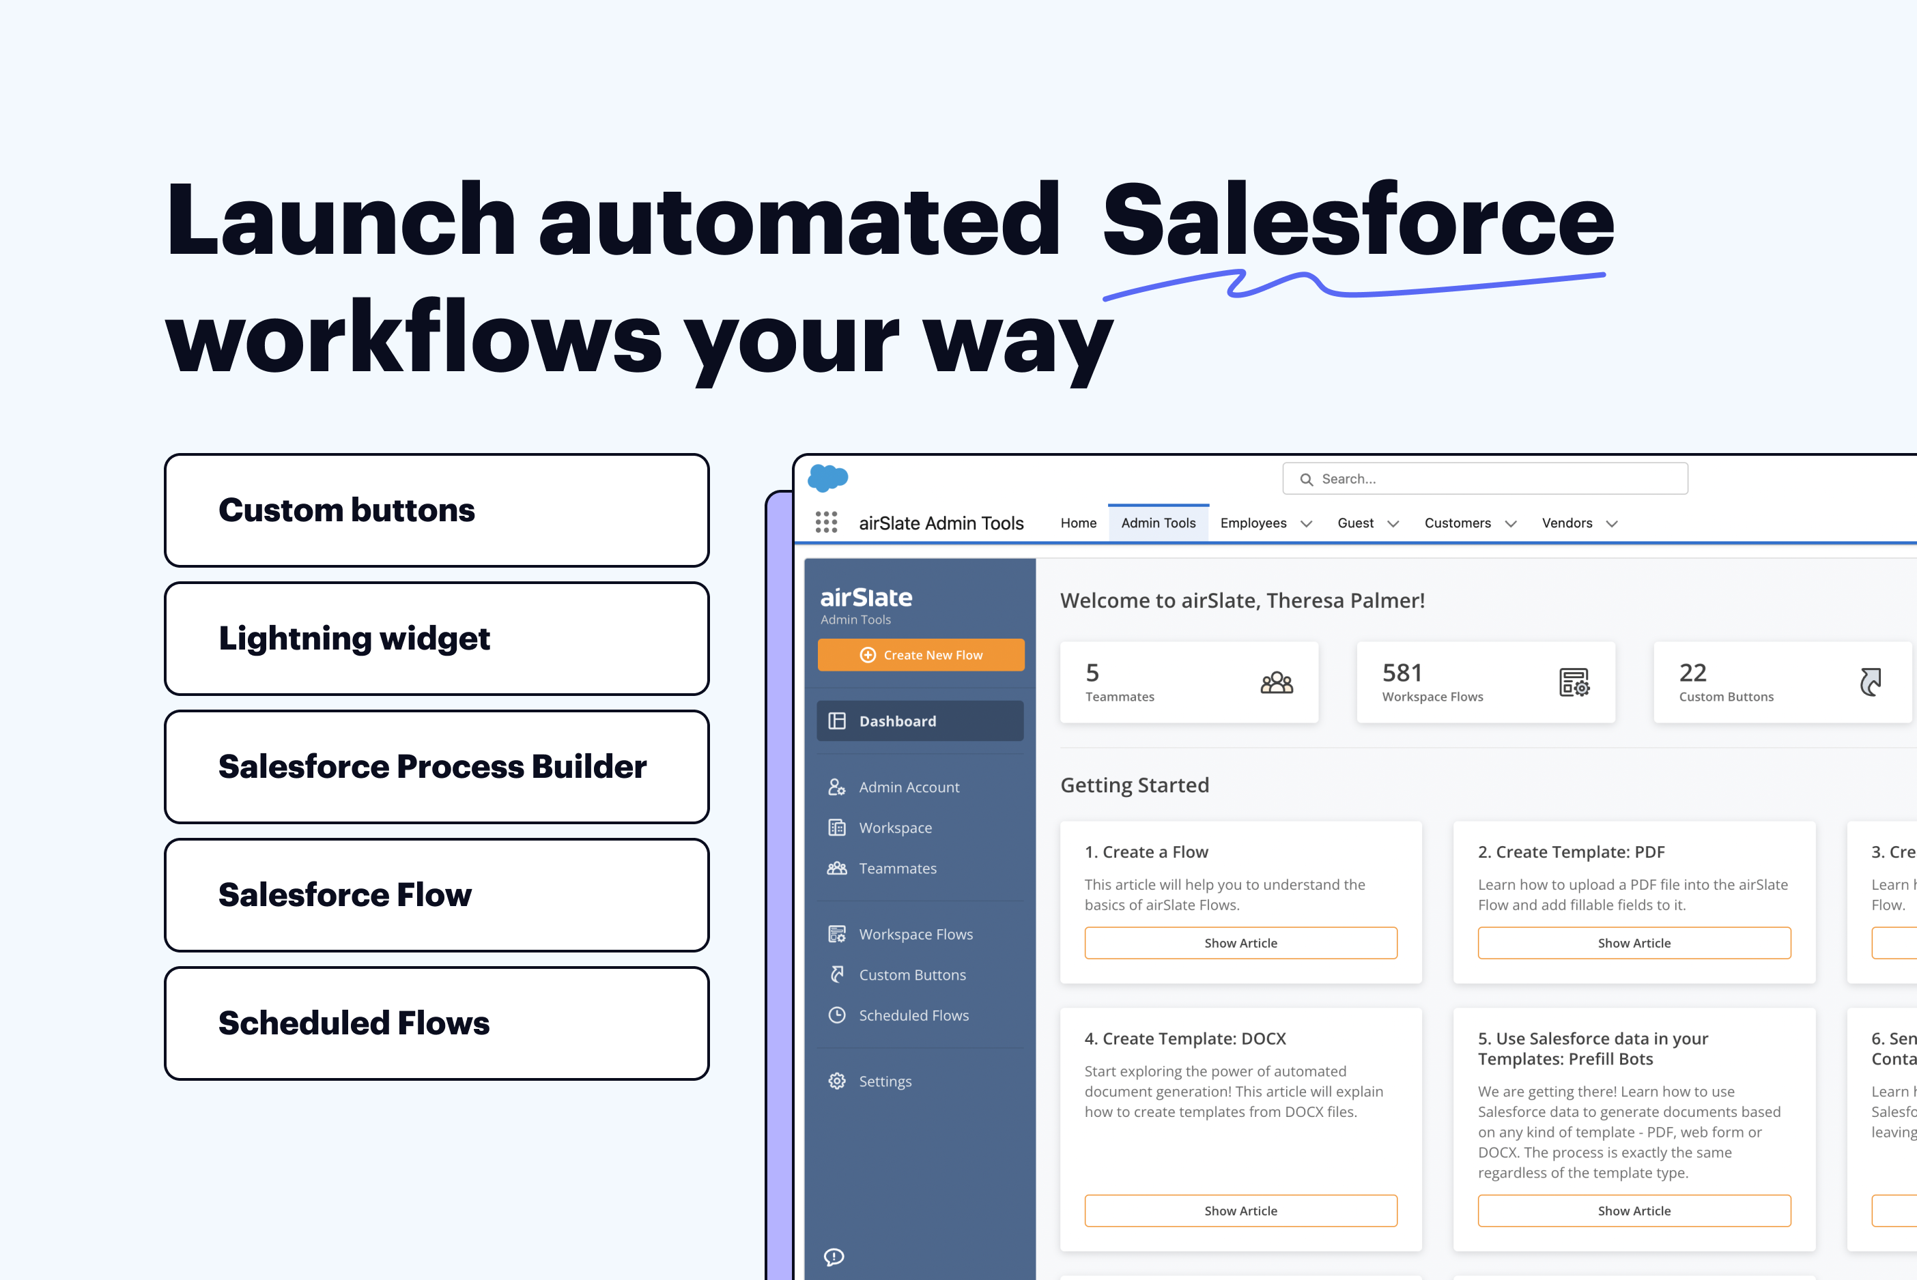Show Article for Create a Flow
1917x1280 pixels.
pyautogui.click(x=1240, y=942)
